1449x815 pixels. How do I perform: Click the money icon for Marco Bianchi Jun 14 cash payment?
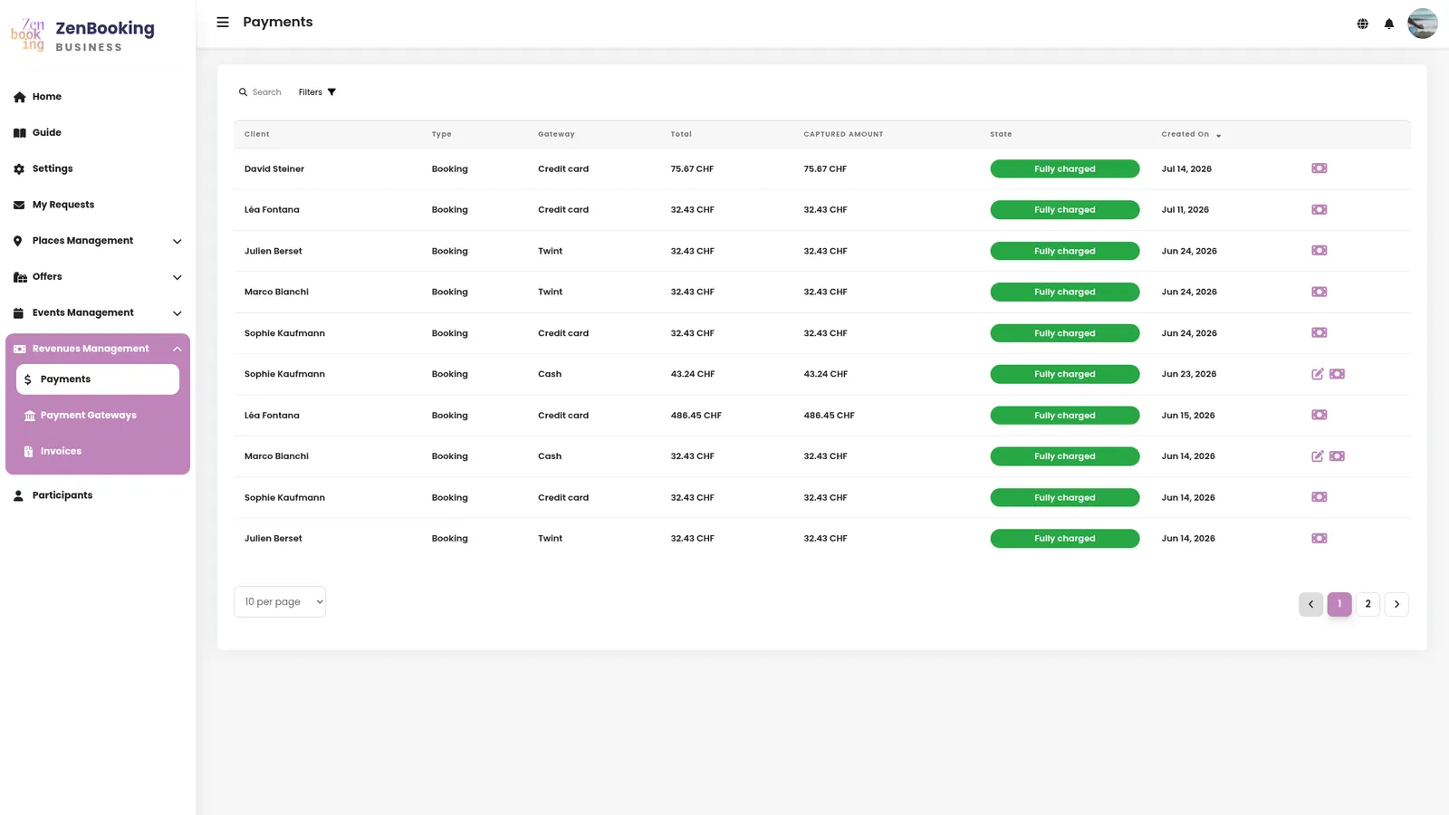(1337, 456)
